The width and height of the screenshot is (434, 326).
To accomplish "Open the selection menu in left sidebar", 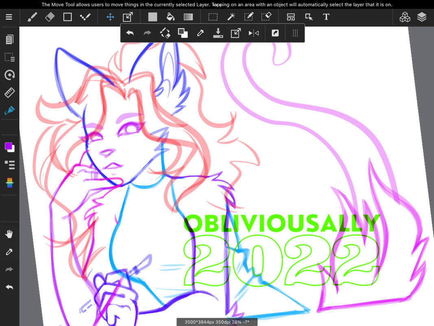I will (x=10, y=57).
